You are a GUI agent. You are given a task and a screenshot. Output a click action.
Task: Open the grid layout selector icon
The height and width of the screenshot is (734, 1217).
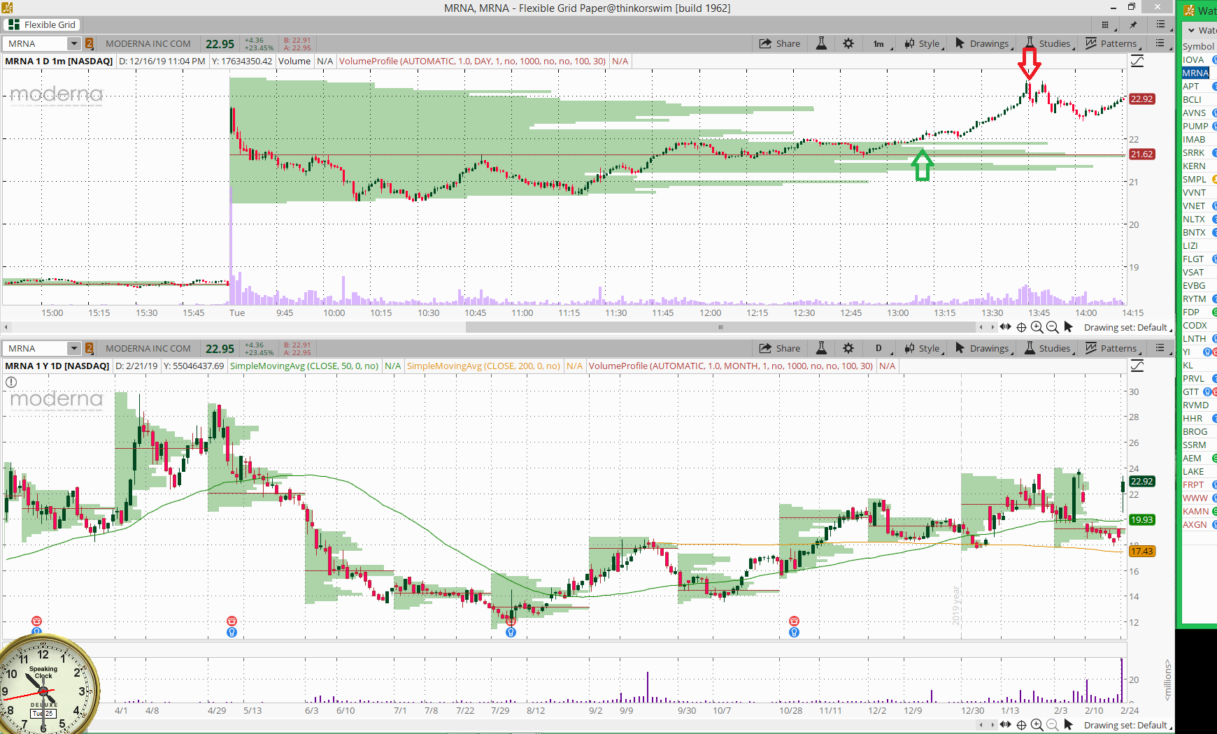[x=1105, y=24]
